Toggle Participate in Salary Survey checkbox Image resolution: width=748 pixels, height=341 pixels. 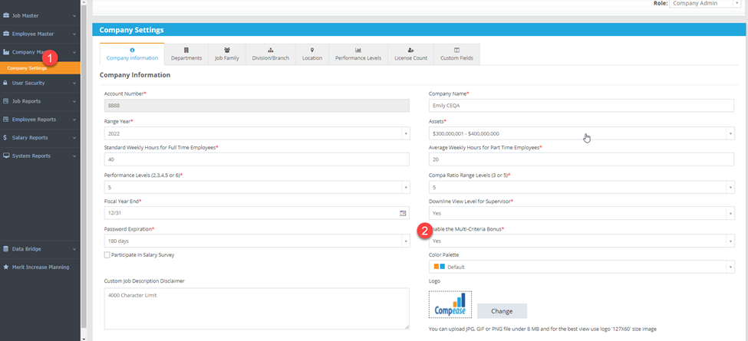click(107, 255)
